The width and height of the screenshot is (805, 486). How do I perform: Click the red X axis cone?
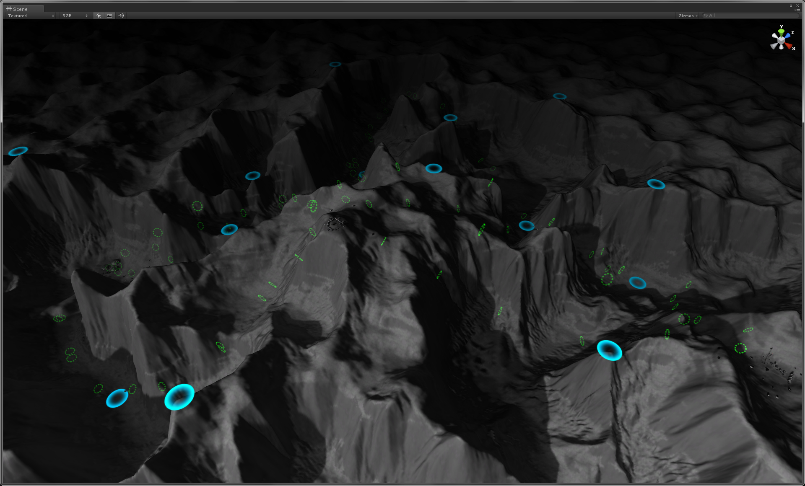coord(788,46)
